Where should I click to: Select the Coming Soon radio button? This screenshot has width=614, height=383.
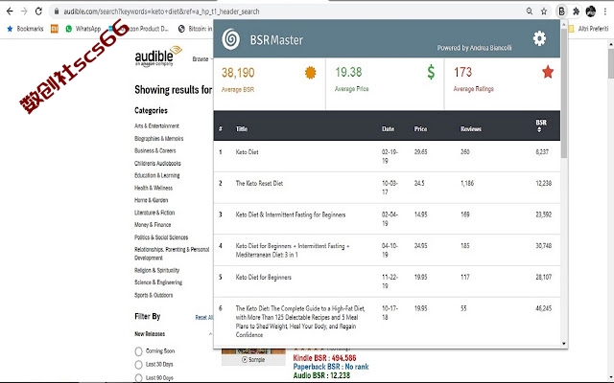point(138,351)
